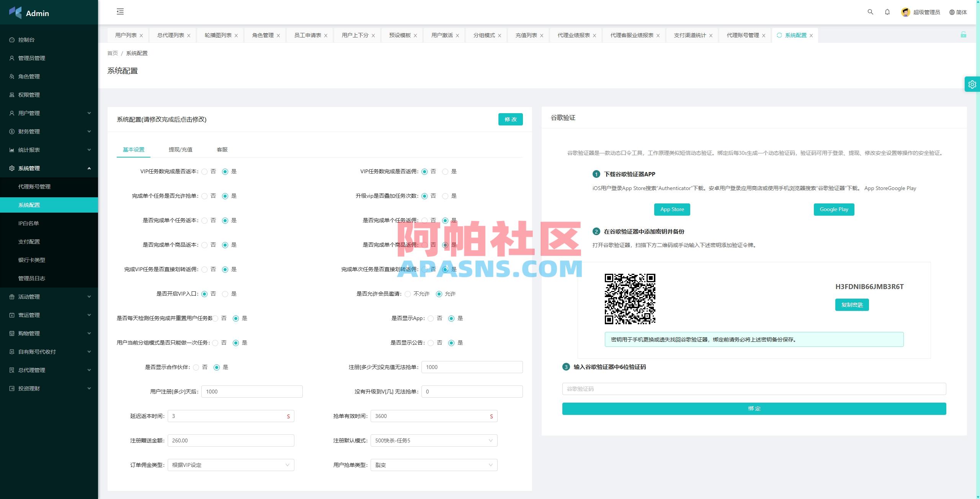
Task: Select 不允许 for 是否允许会员邀请
Action: click(x=407, y=294)
